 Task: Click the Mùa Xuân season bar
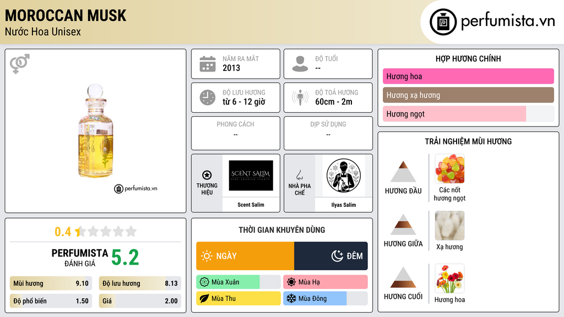click(x=238, y=282)
